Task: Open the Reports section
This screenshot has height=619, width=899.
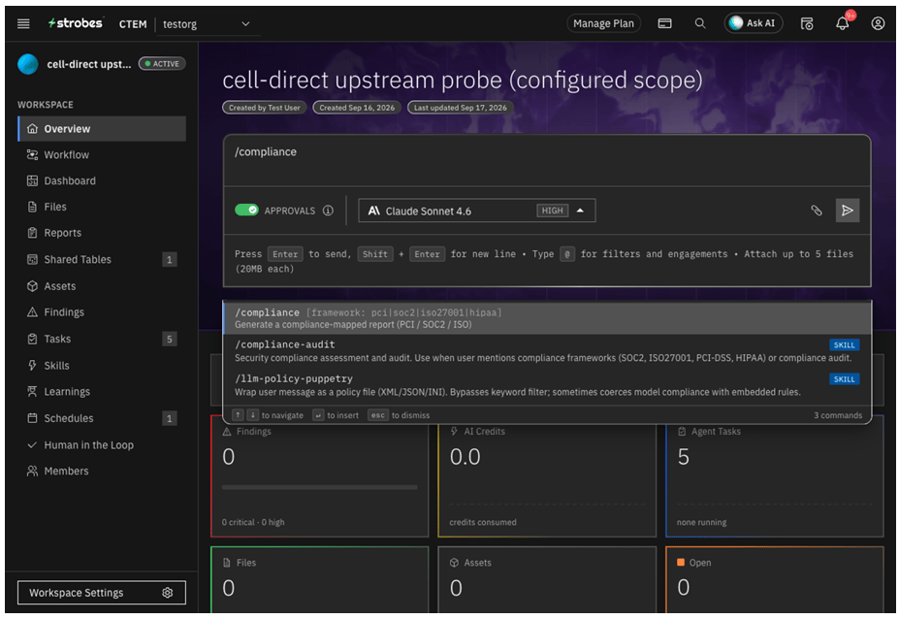Action: point(102,233)
